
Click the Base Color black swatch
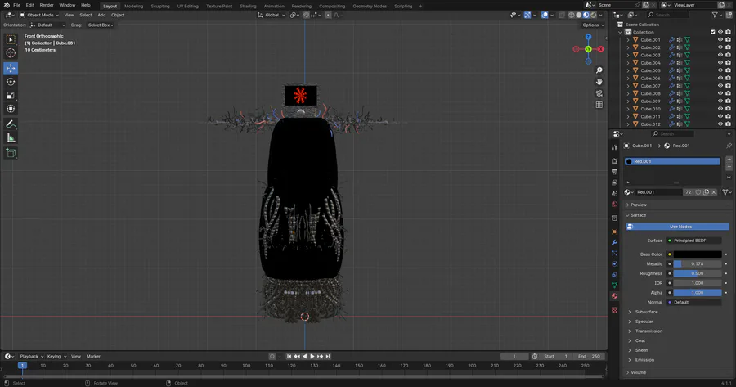coord(697,254)
